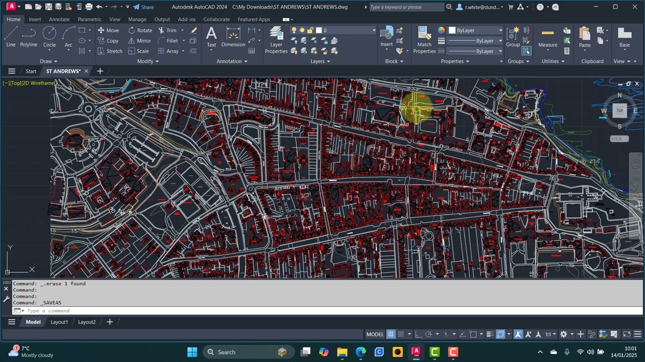Image resolution: width=645 pixels, height=362 pixels.
Task: Toggle polar tracking in status bar
Action: pos(429,334)
